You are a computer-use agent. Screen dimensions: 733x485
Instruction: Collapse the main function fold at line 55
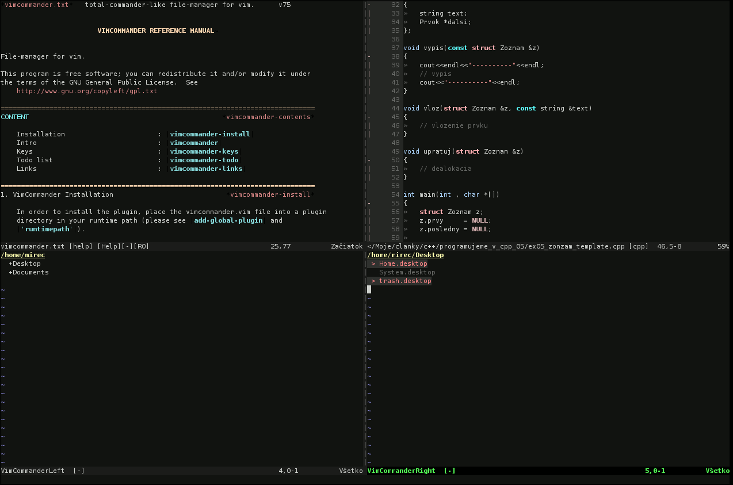click(369, 203)
